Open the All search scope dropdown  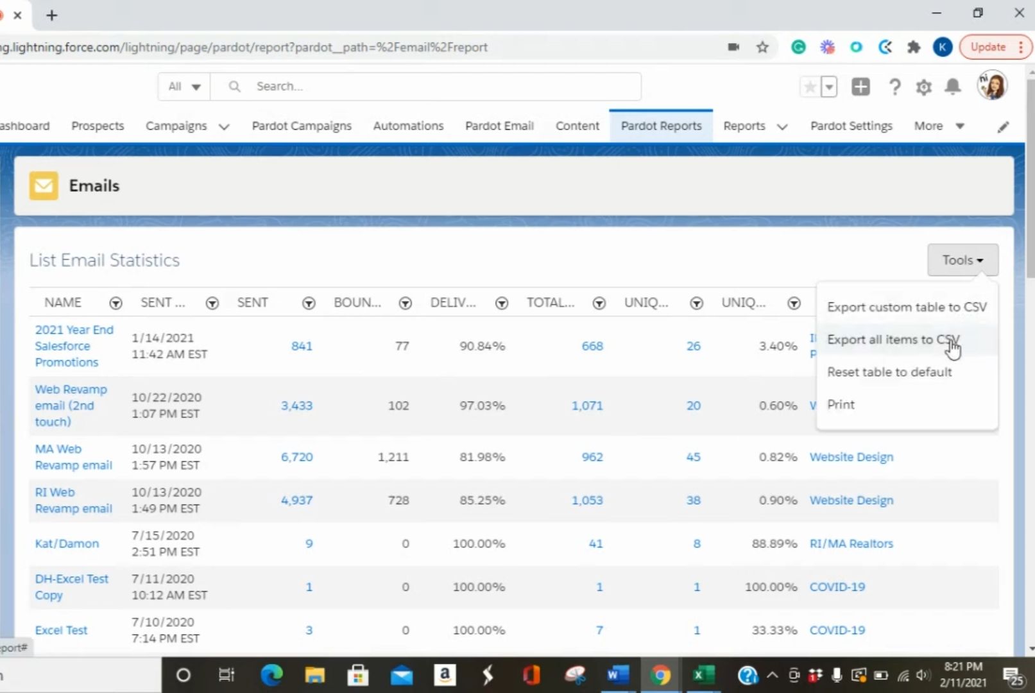click(184, 86)
